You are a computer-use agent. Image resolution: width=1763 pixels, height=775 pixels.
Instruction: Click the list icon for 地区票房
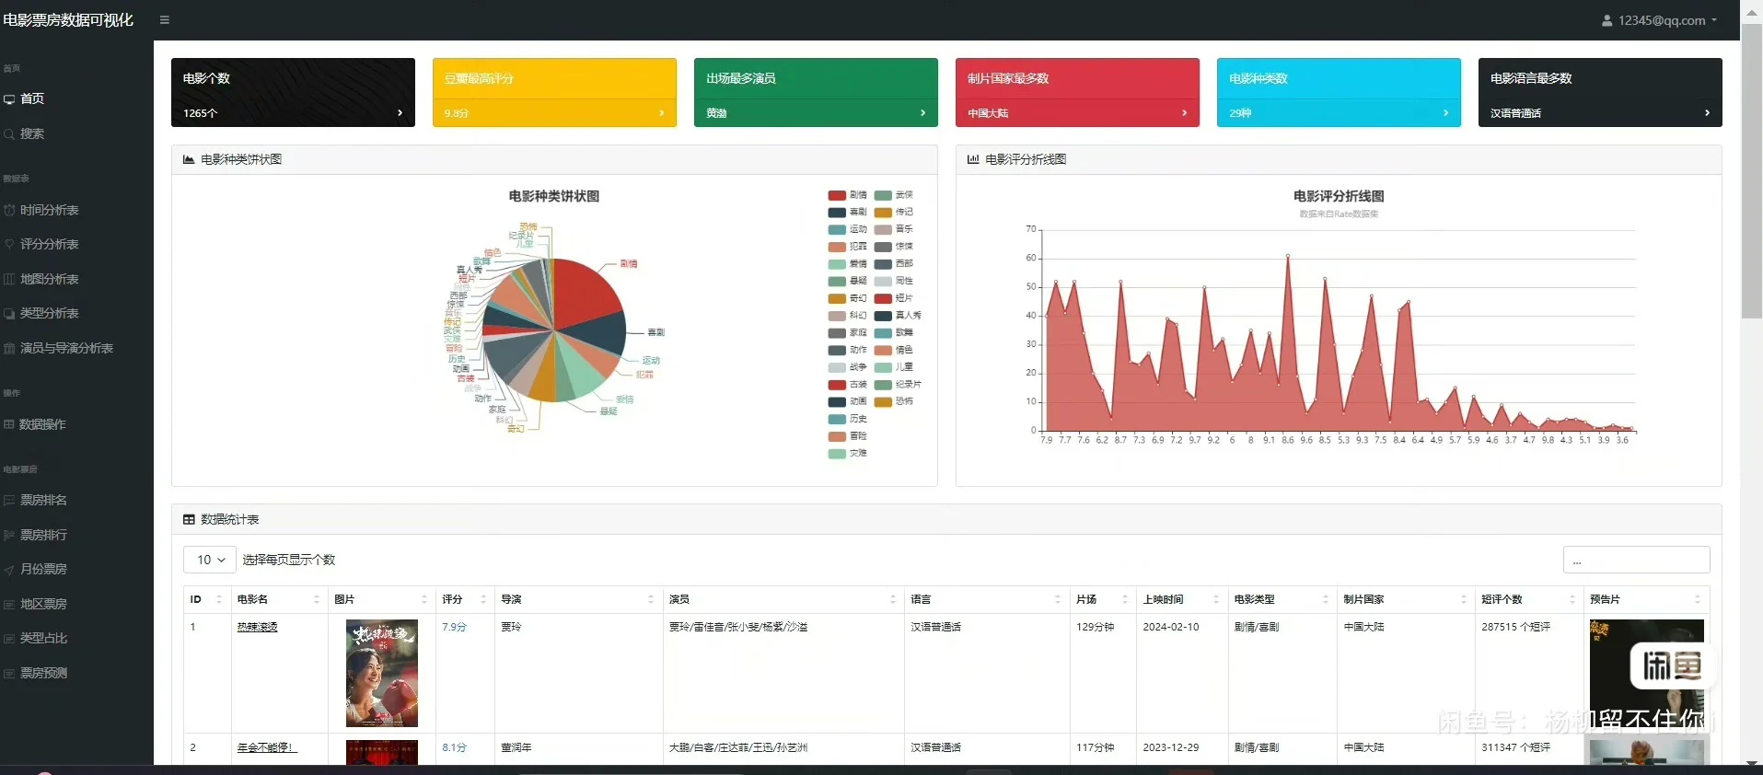tap(9, 604)
